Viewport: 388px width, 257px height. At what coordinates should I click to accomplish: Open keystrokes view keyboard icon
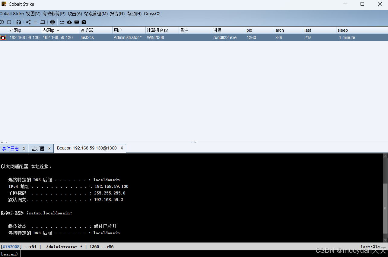coord(77,22)
